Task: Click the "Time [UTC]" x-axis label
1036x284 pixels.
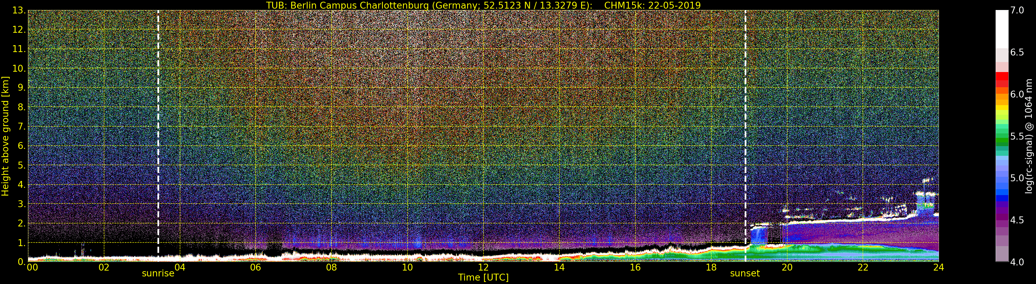Action: 483,277
